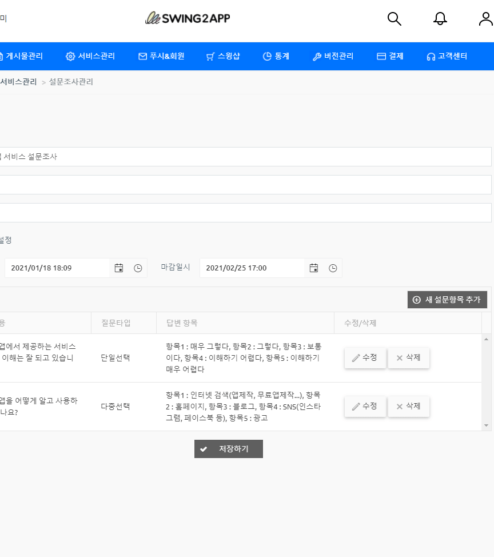Viewport: 494px width, 557px height.
Task: Click 삭제 for the 다중선택 question
Action: pyautogui.click(x=408, y=407)
